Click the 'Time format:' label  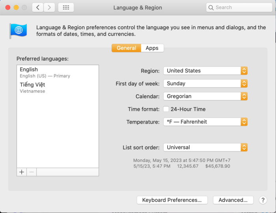click(144, 109)
